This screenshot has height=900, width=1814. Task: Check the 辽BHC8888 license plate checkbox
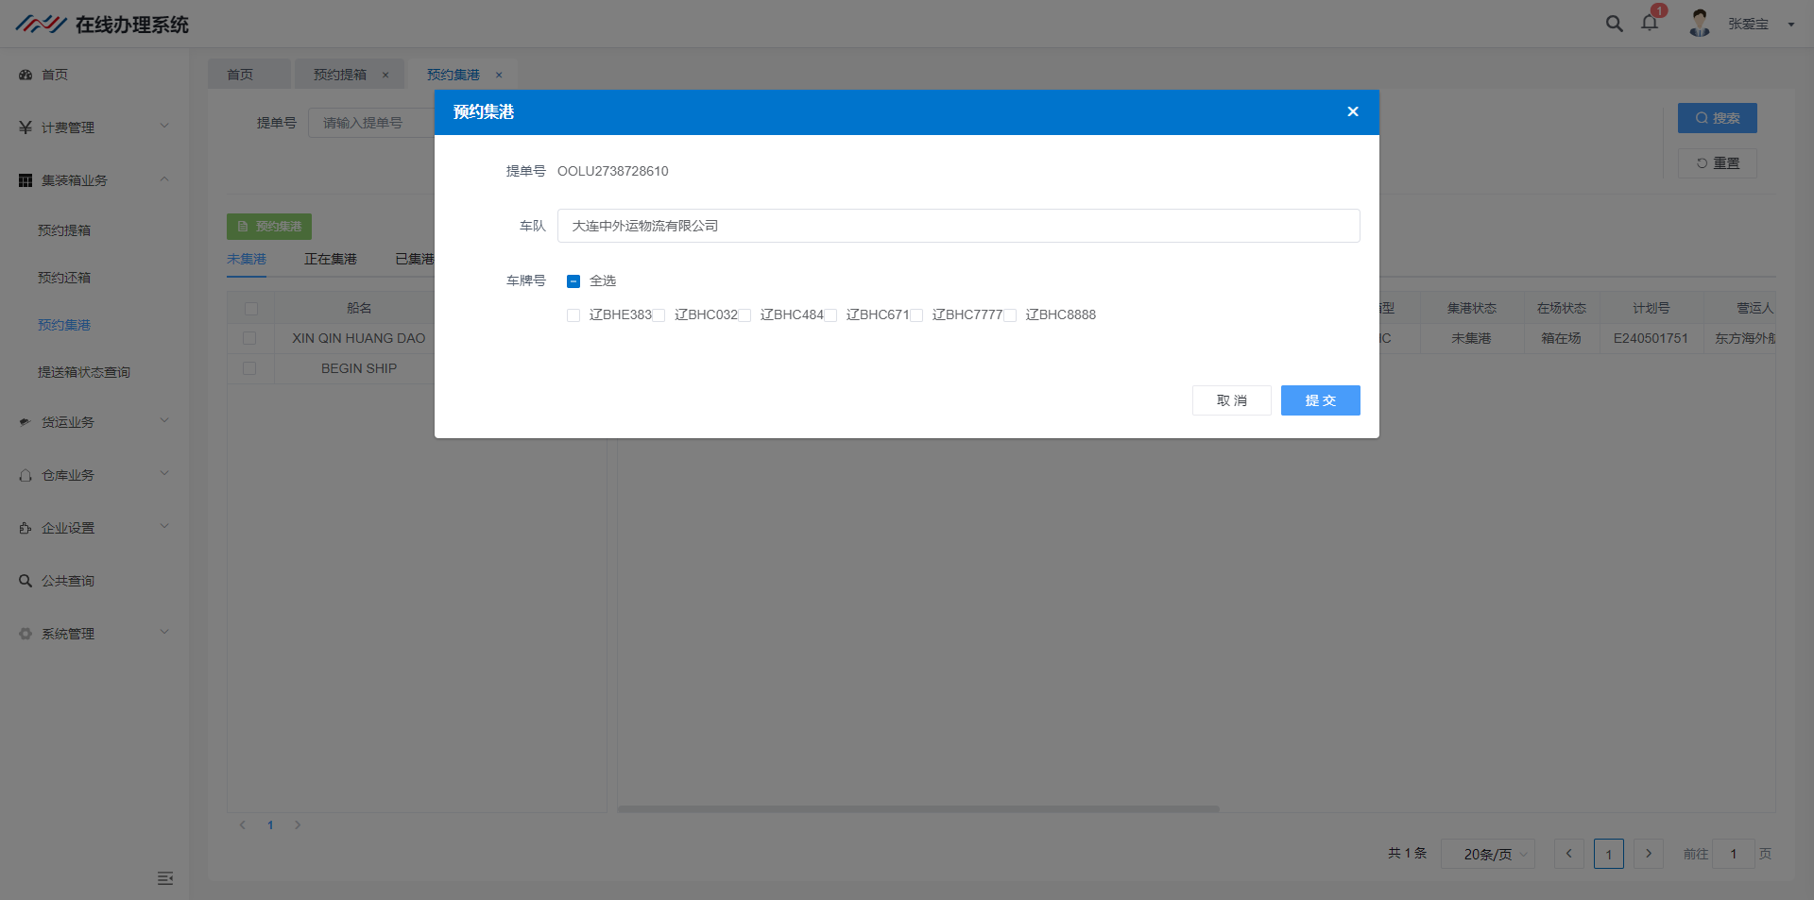coord(1010,315)
